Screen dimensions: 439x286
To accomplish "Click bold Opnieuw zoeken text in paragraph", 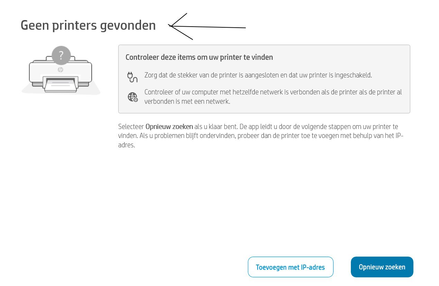I will 169,127.
